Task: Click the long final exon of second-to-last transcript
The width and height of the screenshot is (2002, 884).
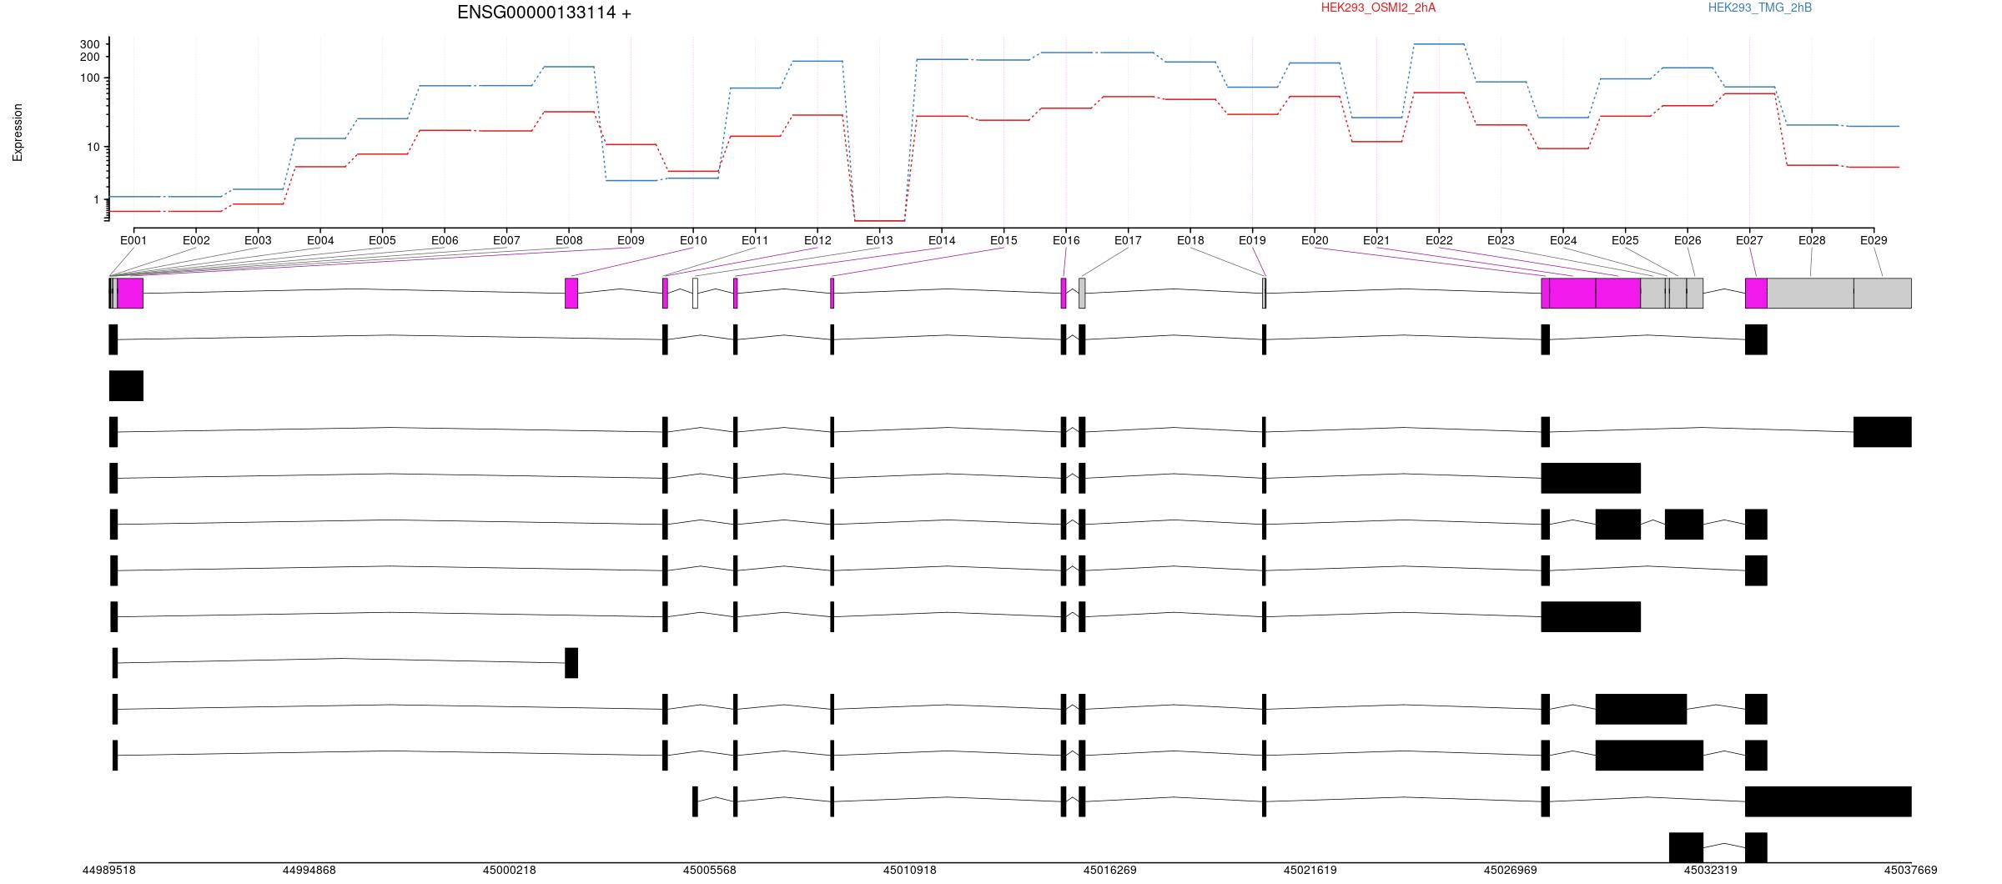Action: [x=1828, y=801]
